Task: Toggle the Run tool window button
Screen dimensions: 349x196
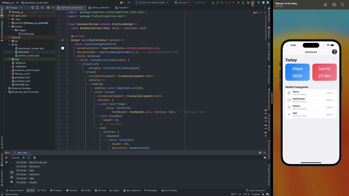Action: coord(30,191)
